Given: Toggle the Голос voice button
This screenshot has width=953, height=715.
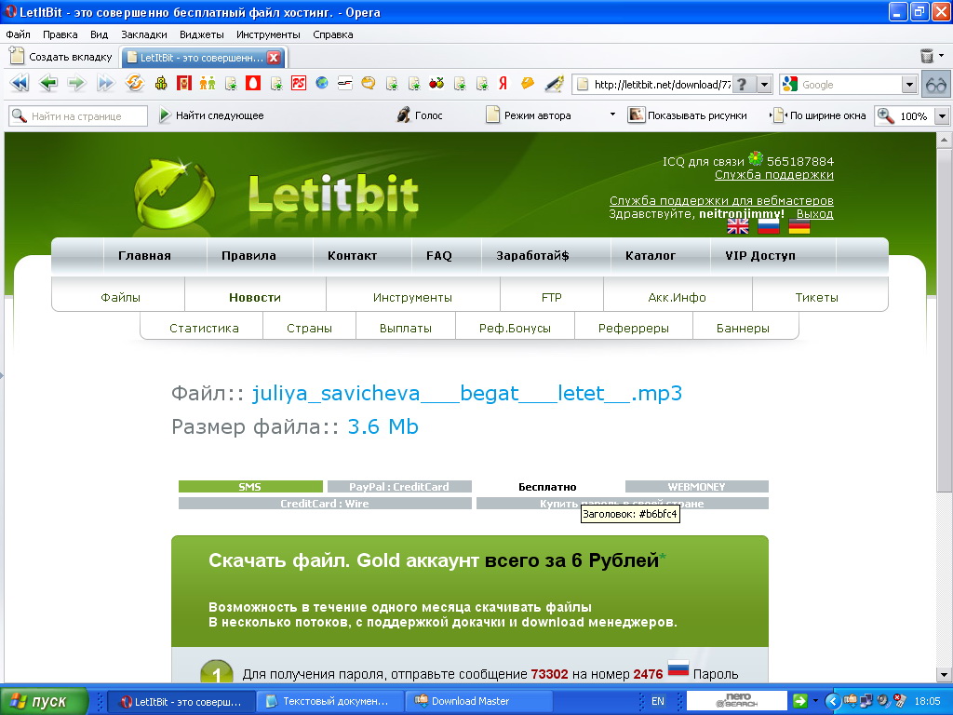Looking at the screenshot, I should [x=420, y=115].
